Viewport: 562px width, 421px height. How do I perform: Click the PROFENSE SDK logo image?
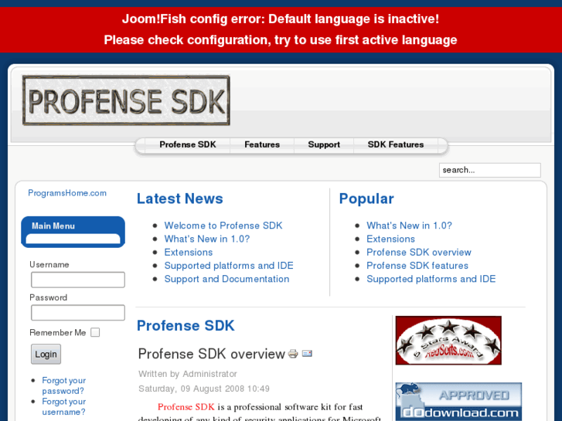(126, 100)
